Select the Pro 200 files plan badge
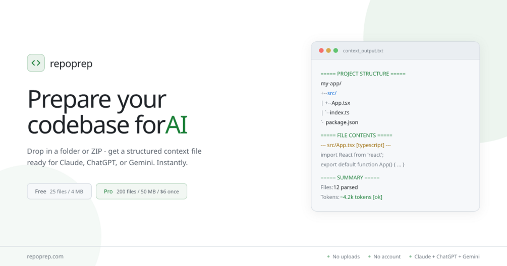Viewport: 507px width, 266px height. coord(141,191)
